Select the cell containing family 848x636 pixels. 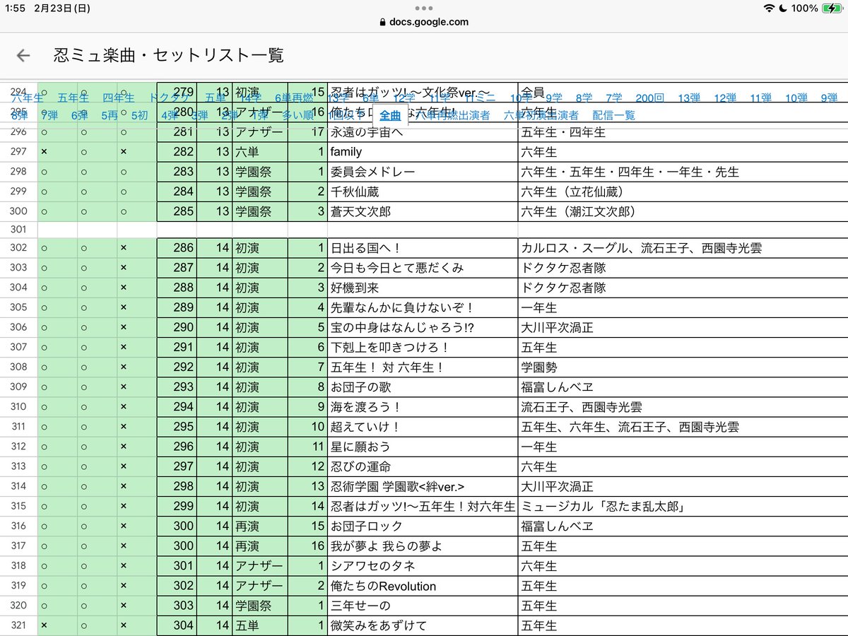[423, 152]
